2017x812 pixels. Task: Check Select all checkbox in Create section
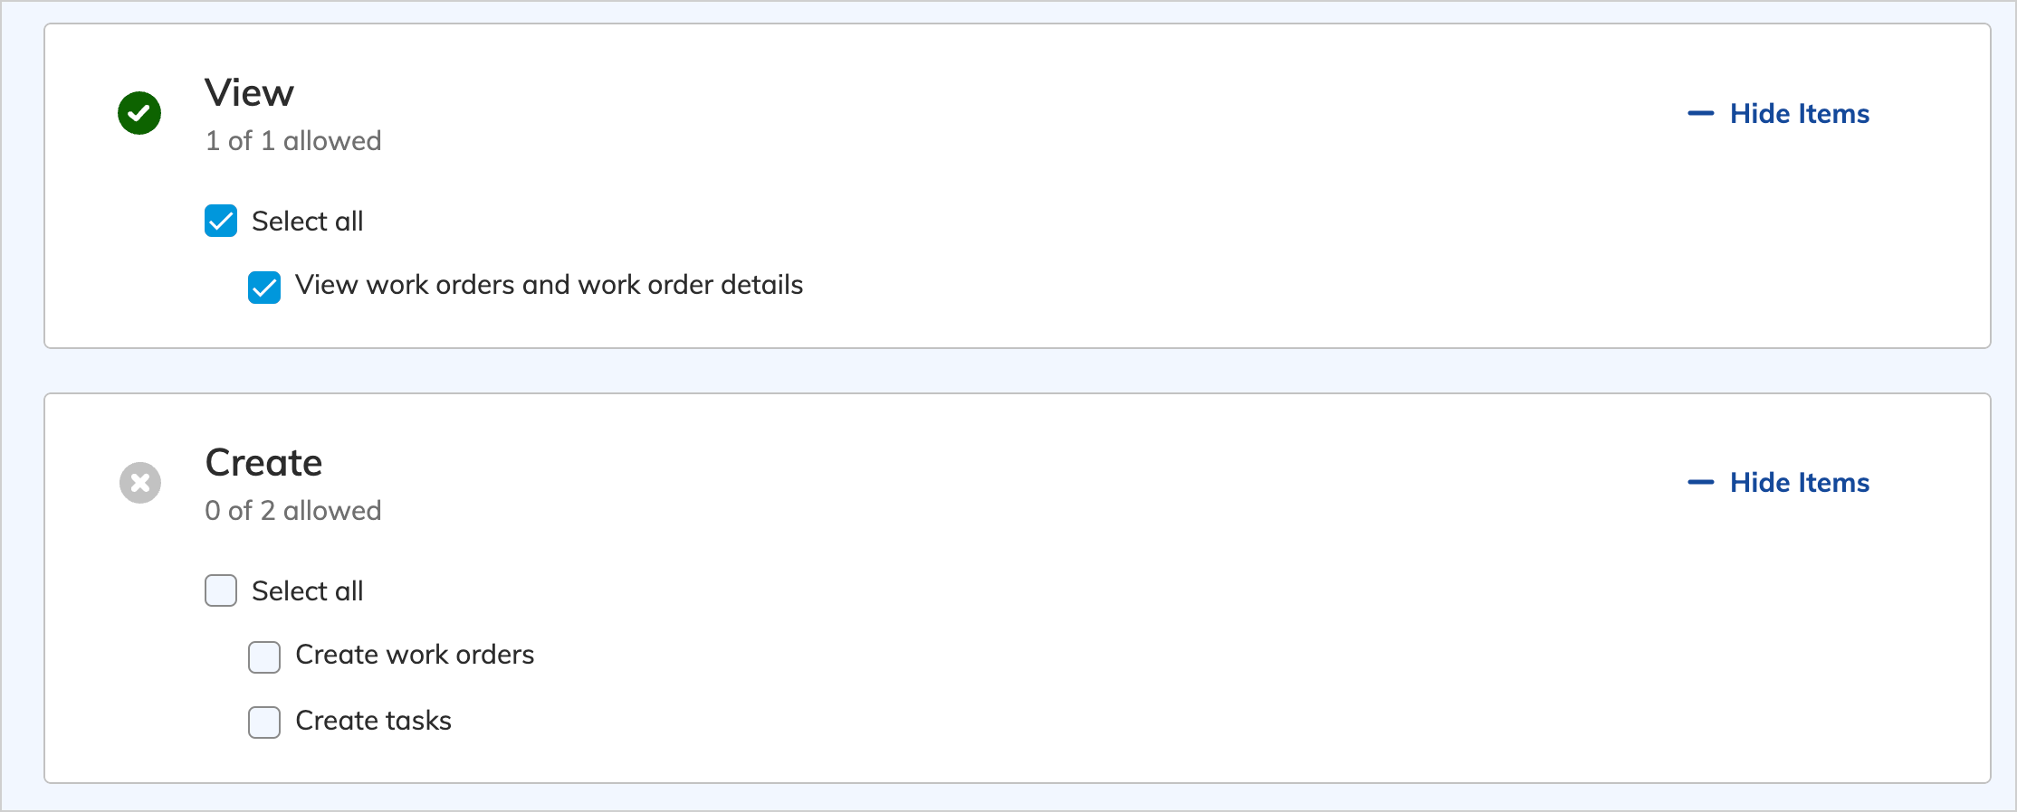click(221, 590)
